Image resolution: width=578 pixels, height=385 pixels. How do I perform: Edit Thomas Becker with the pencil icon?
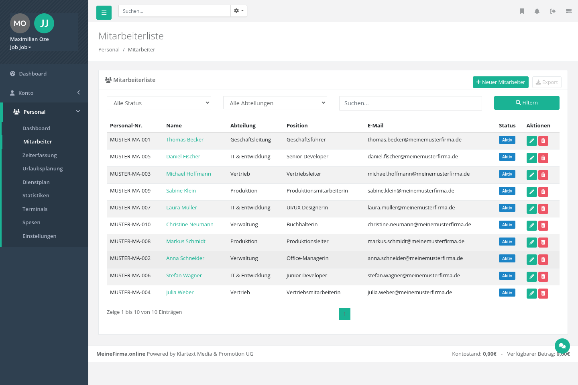tap(531, 141)
